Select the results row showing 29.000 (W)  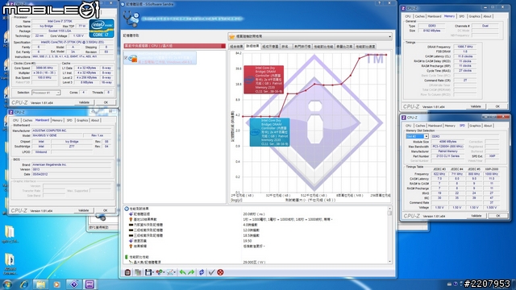256,262
